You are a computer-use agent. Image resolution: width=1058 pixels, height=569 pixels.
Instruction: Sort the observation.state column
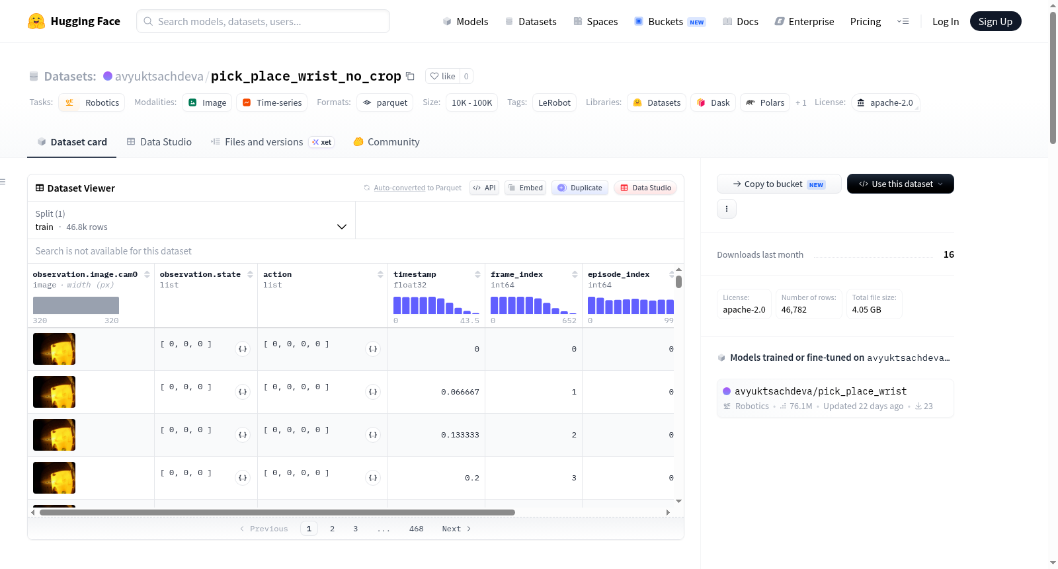[x=250, y=274]
